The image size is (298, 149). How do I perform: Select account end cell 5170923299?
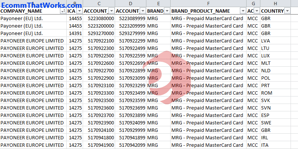[x=131, y=86]
